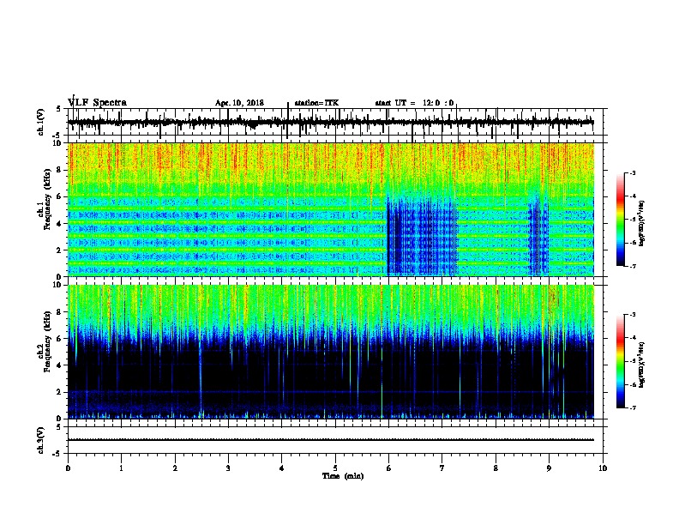Click the "start UT = 12:0:0" label
679x525 pixels.
[414, 103]
